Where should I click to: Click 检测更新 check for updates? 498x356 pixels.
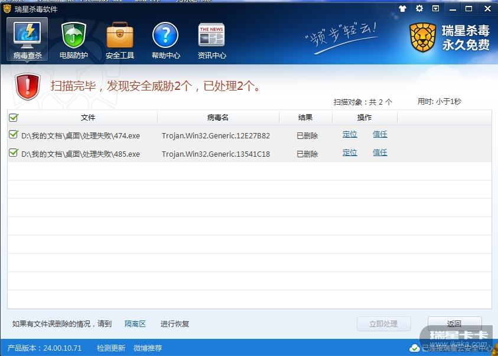pos(111,348)
